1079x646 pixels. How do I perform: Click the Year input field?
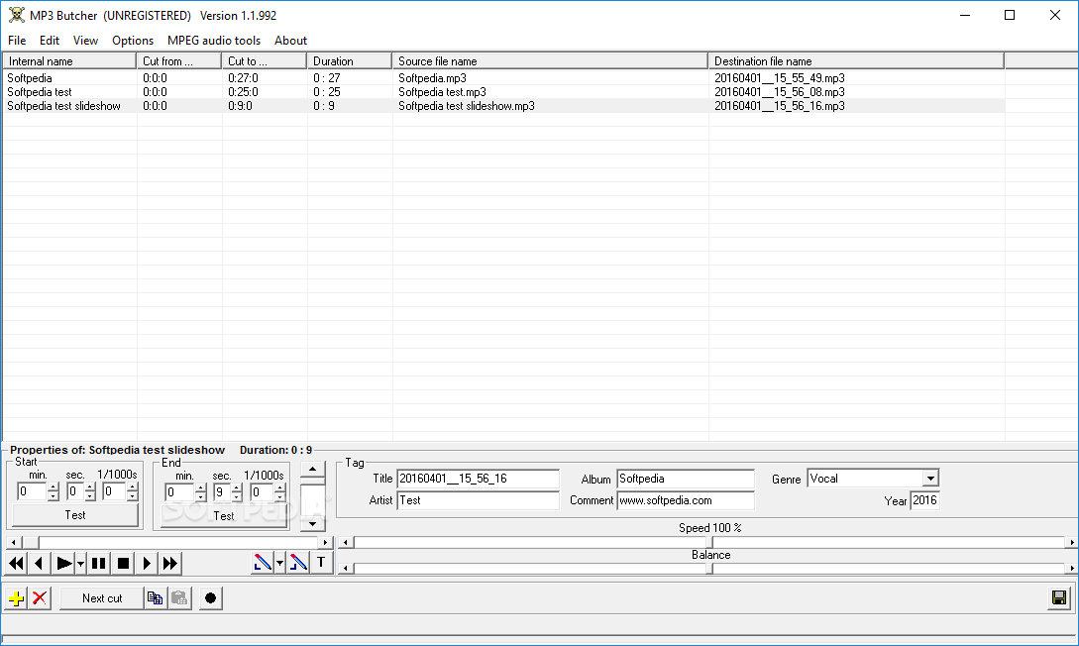click(924, 500)
